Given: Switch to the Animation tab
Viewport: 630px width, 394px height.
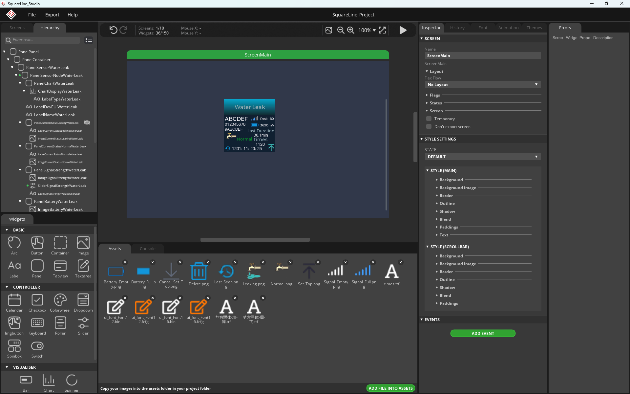Looking at the screenshot, I should click(x=508, y=28).
